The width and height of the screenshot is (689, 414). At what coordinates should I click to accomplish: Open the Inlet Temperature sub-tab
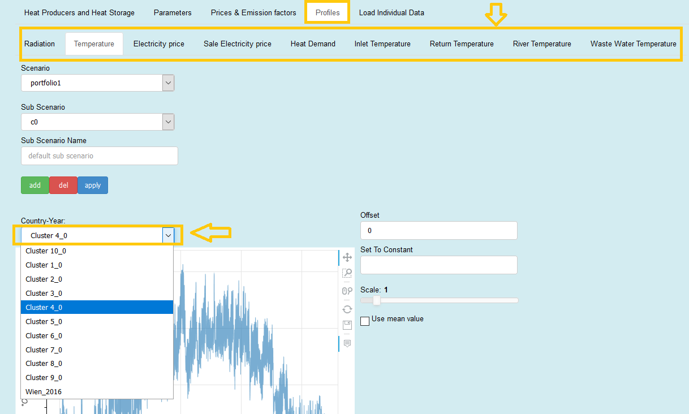point(382,44)
